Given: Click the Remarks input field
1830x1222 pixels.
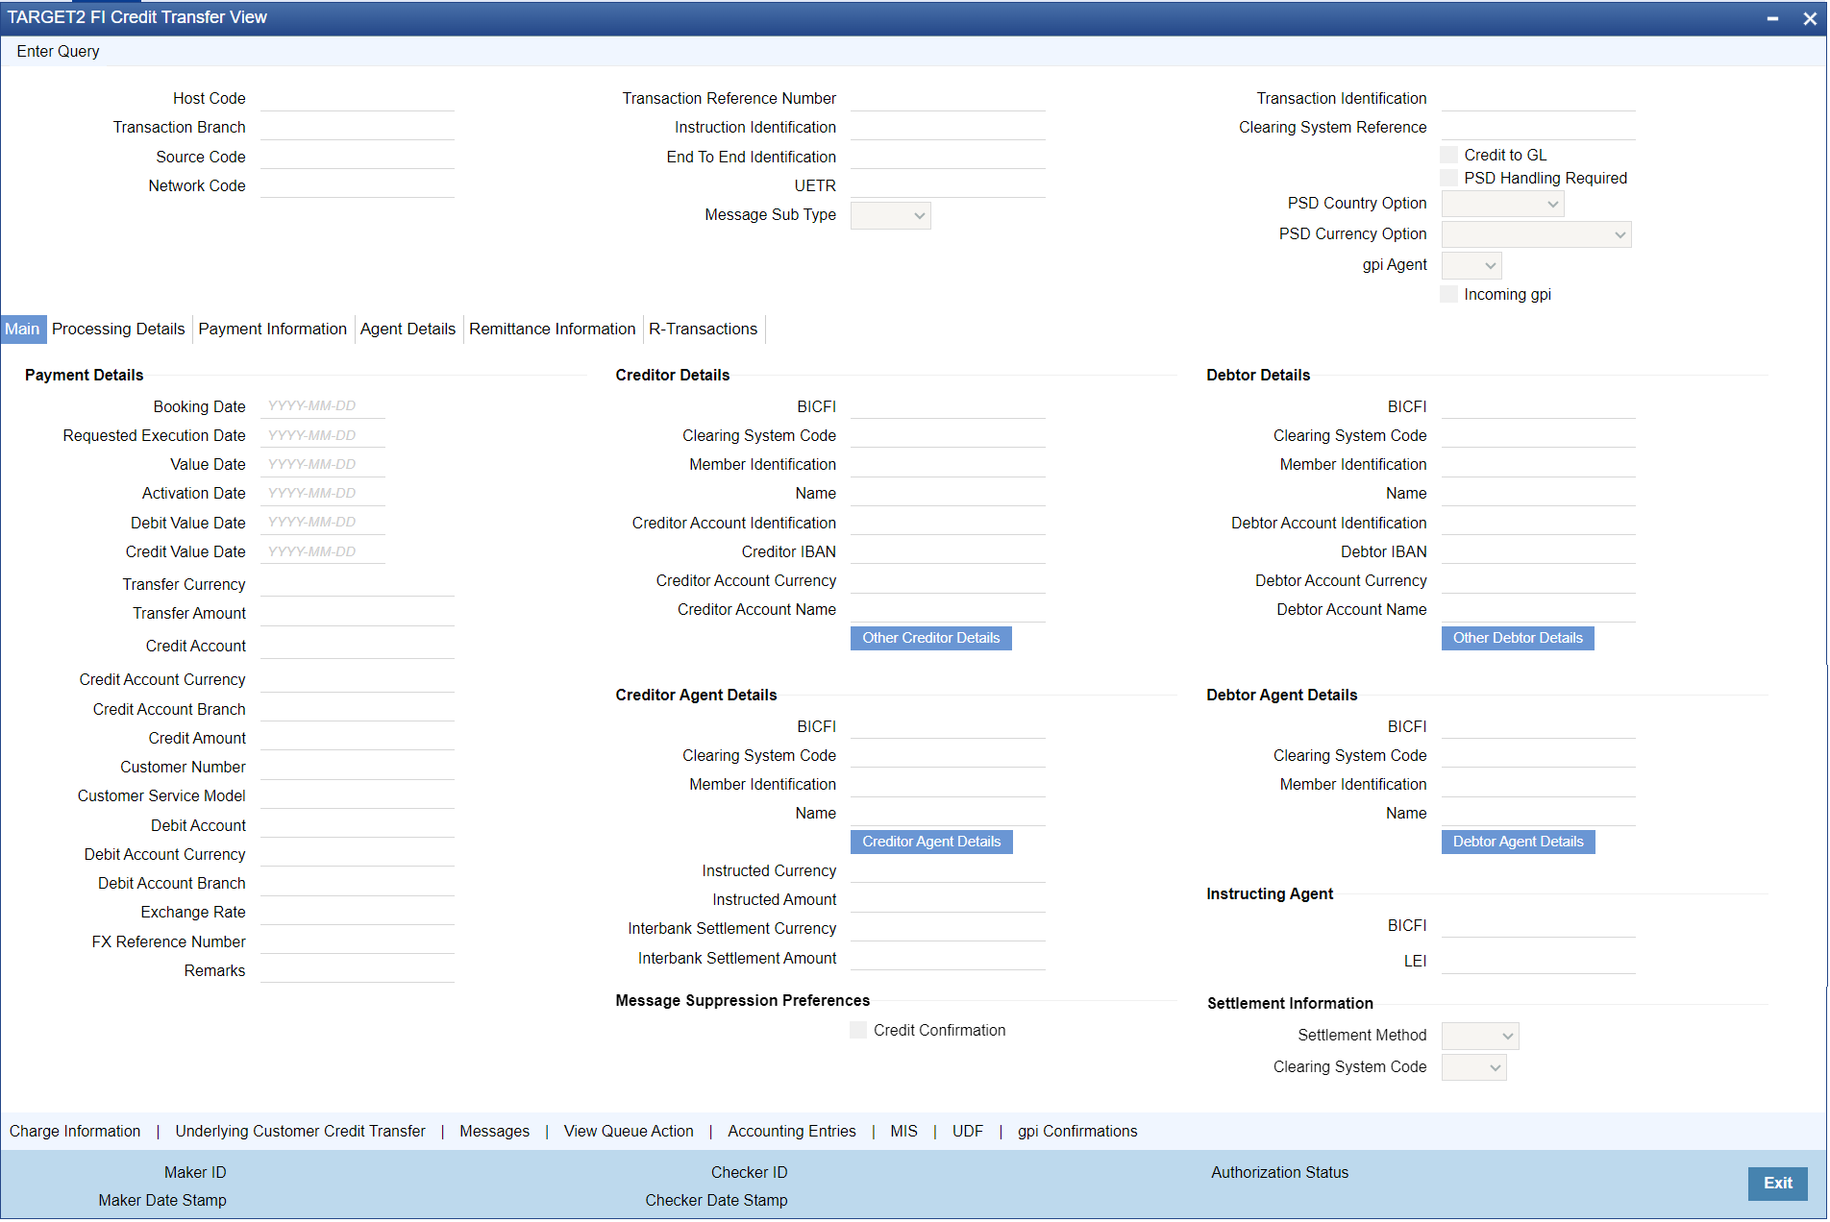Looking at the screenshot, I should tap(358, 970).
